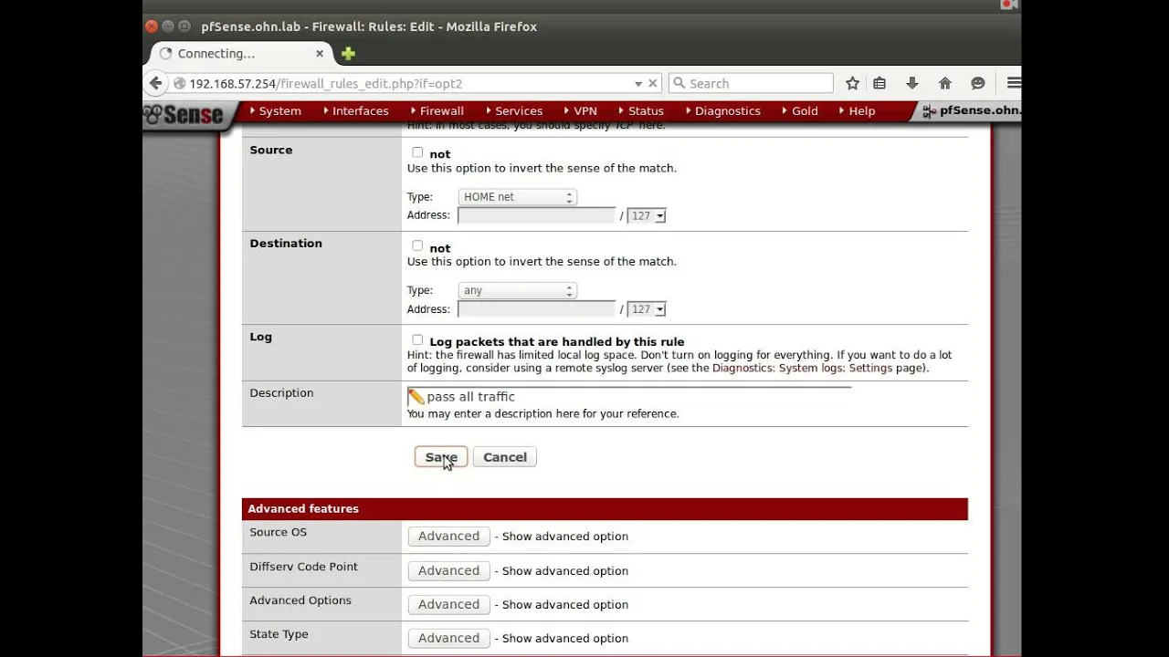Show State Type Advanced option

[448, 638]
